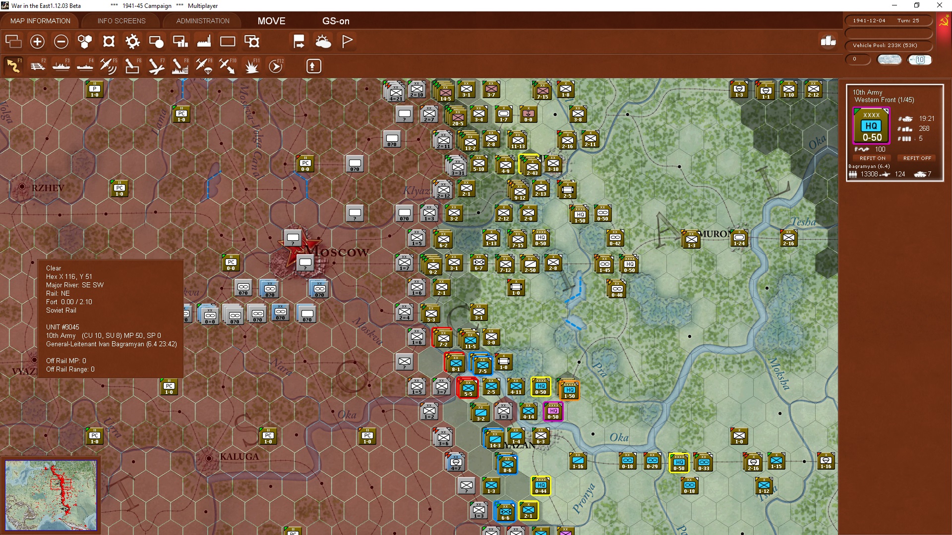Click the flag with arrow icon
Image resolution: width=952 pixels, height=535 pixels.
click(299, 42)
